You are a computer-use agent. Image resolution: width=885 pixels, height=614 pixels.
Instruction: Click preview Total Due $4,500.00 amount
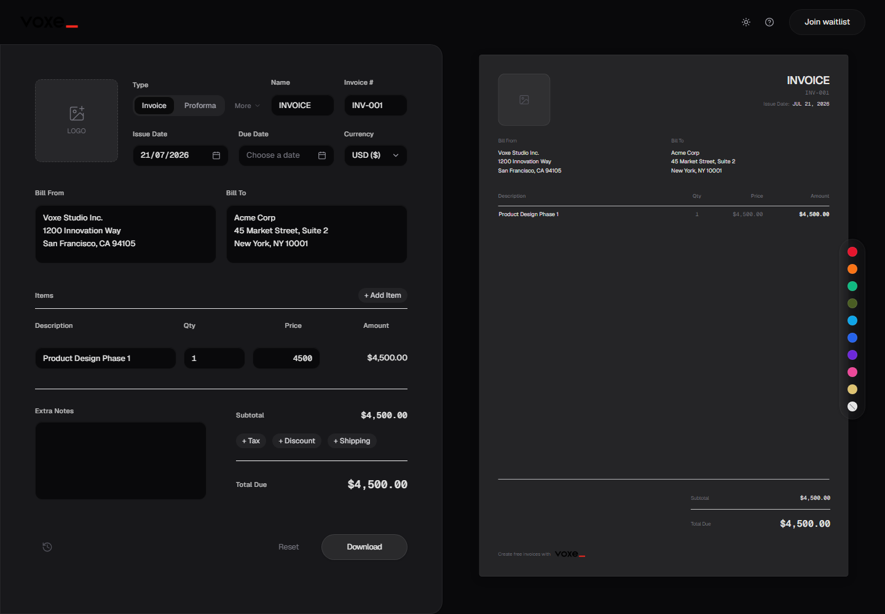805,524
